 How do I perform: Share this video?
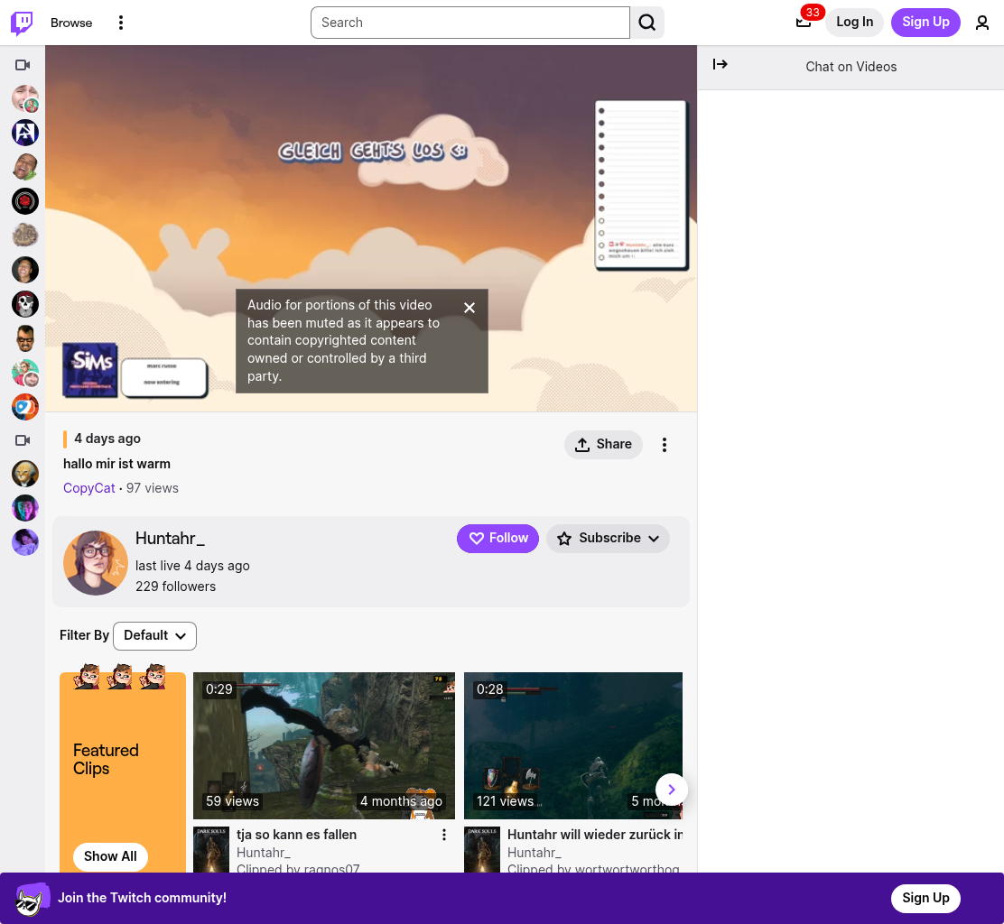click(x=603, y=444)
